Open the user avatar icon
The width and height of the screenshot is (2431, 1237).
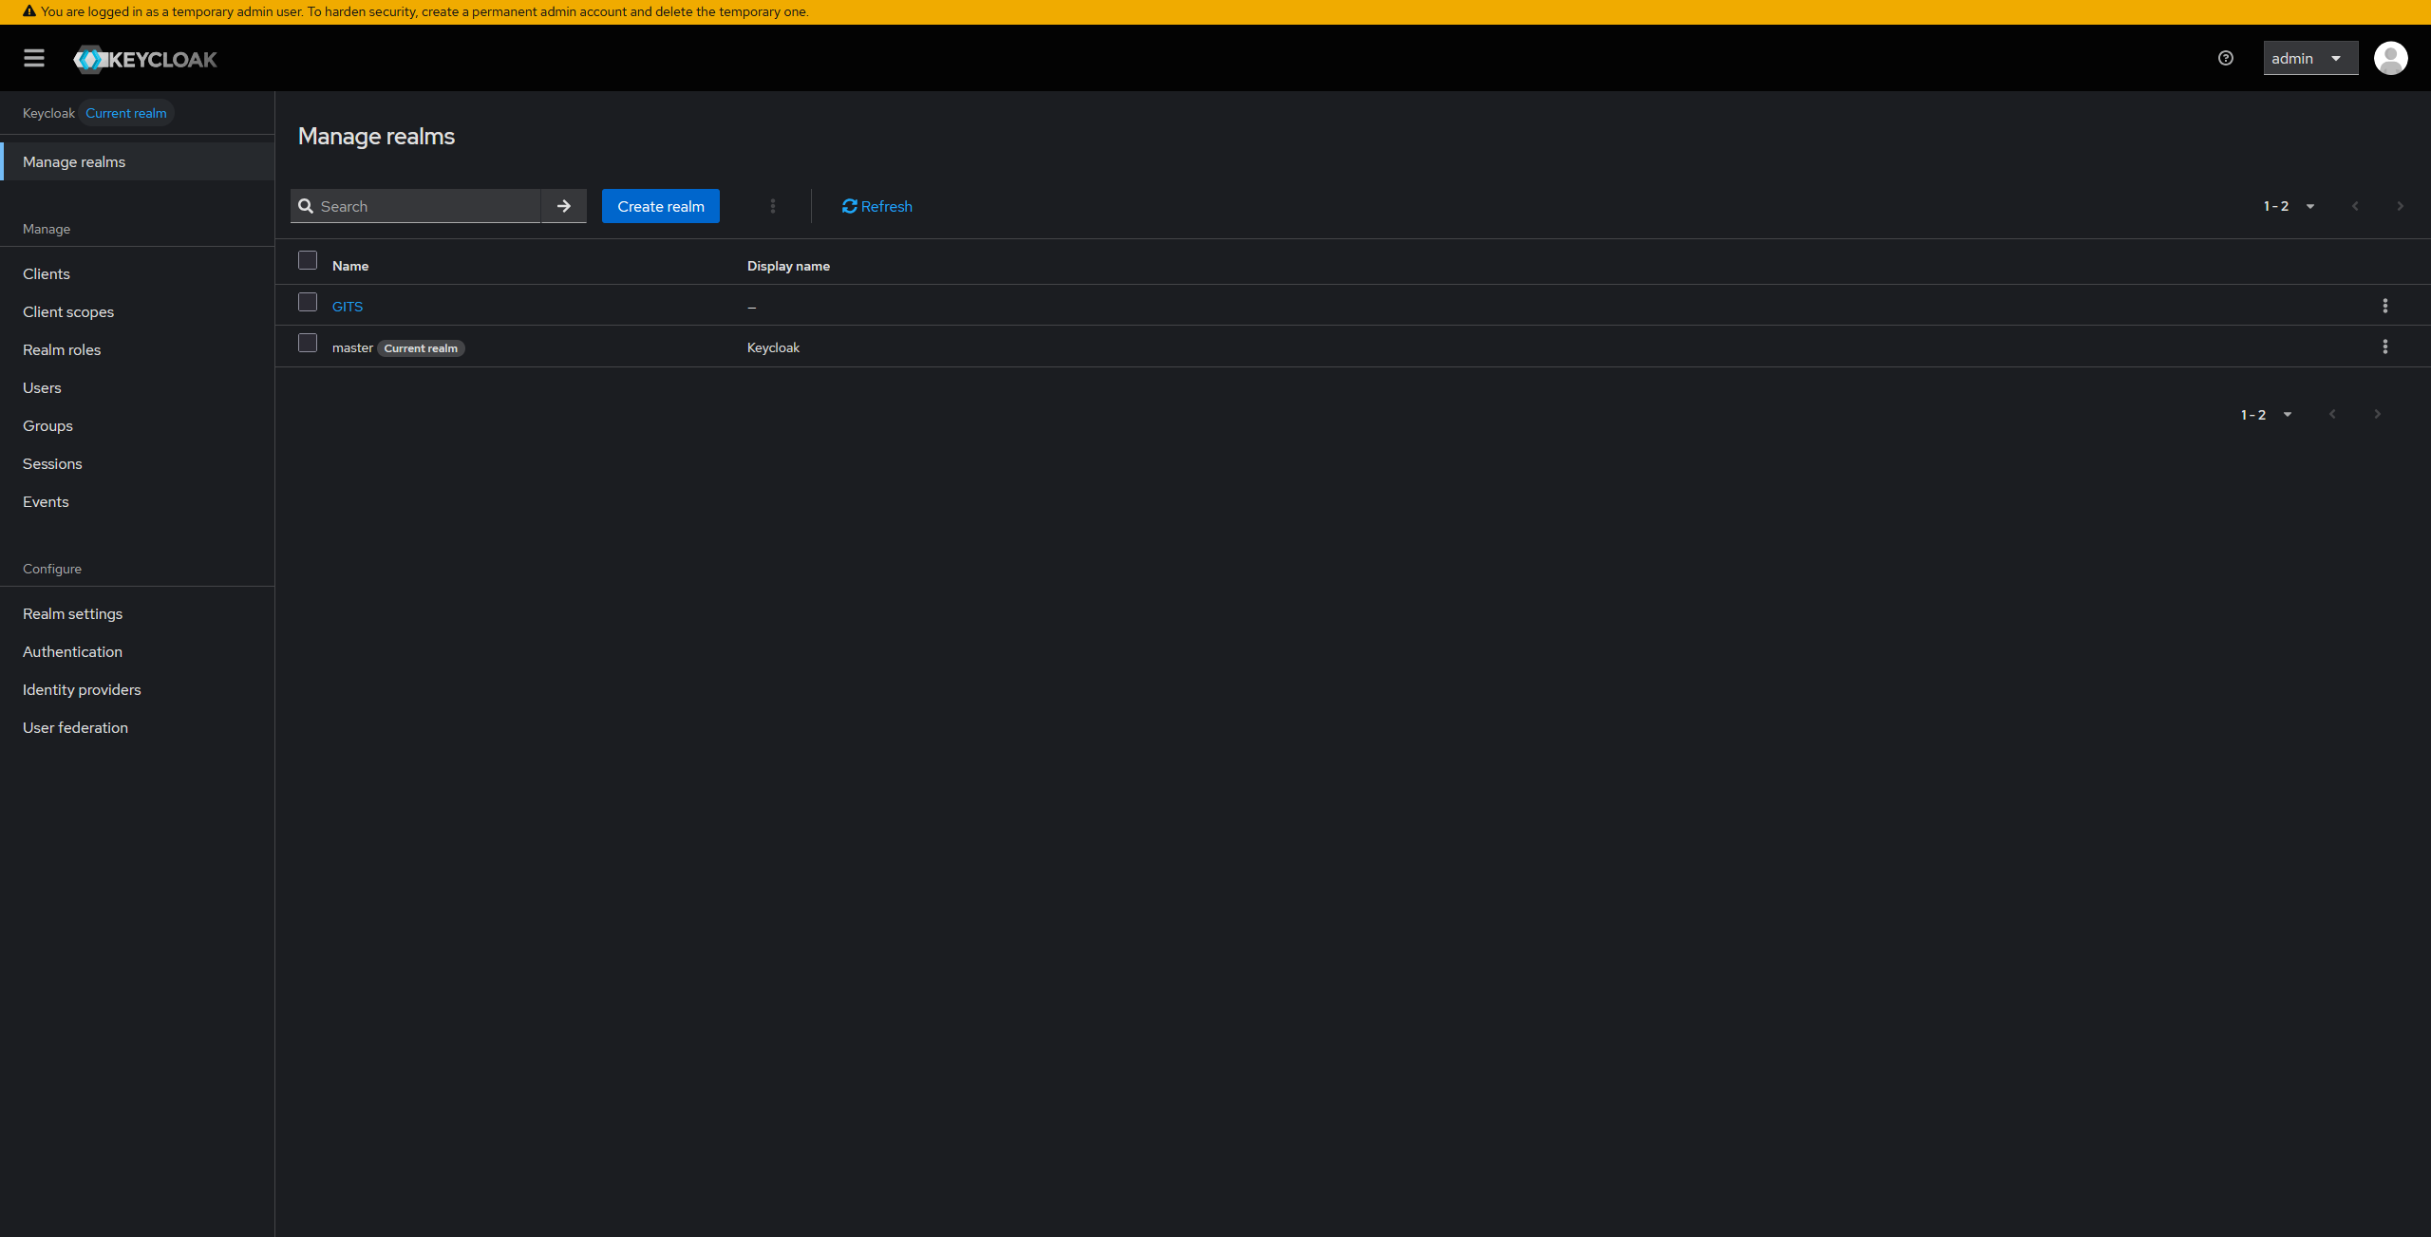coord(2390,58)
